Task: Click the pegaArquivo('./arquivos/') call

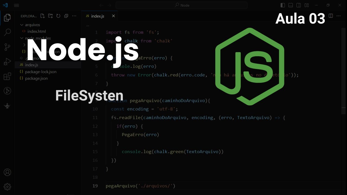Action: (140, 186)
